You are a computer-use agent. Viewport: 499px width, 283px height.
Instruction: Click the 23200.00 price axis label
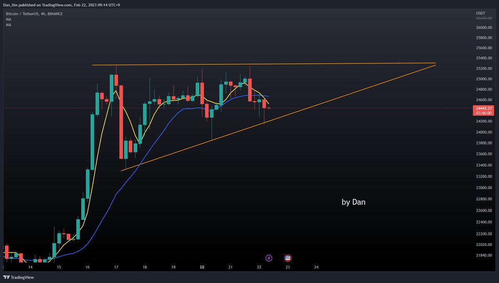pos(484,176)
